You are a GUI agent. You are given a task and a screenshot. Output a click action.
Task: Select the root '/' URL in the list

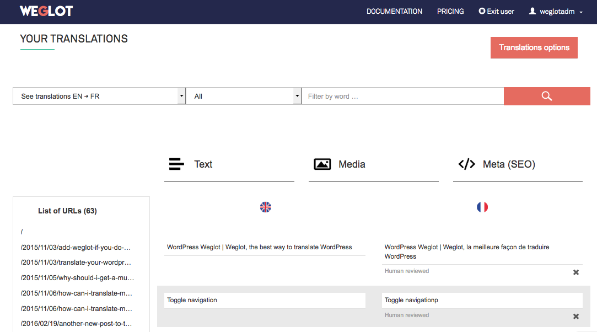22,231
